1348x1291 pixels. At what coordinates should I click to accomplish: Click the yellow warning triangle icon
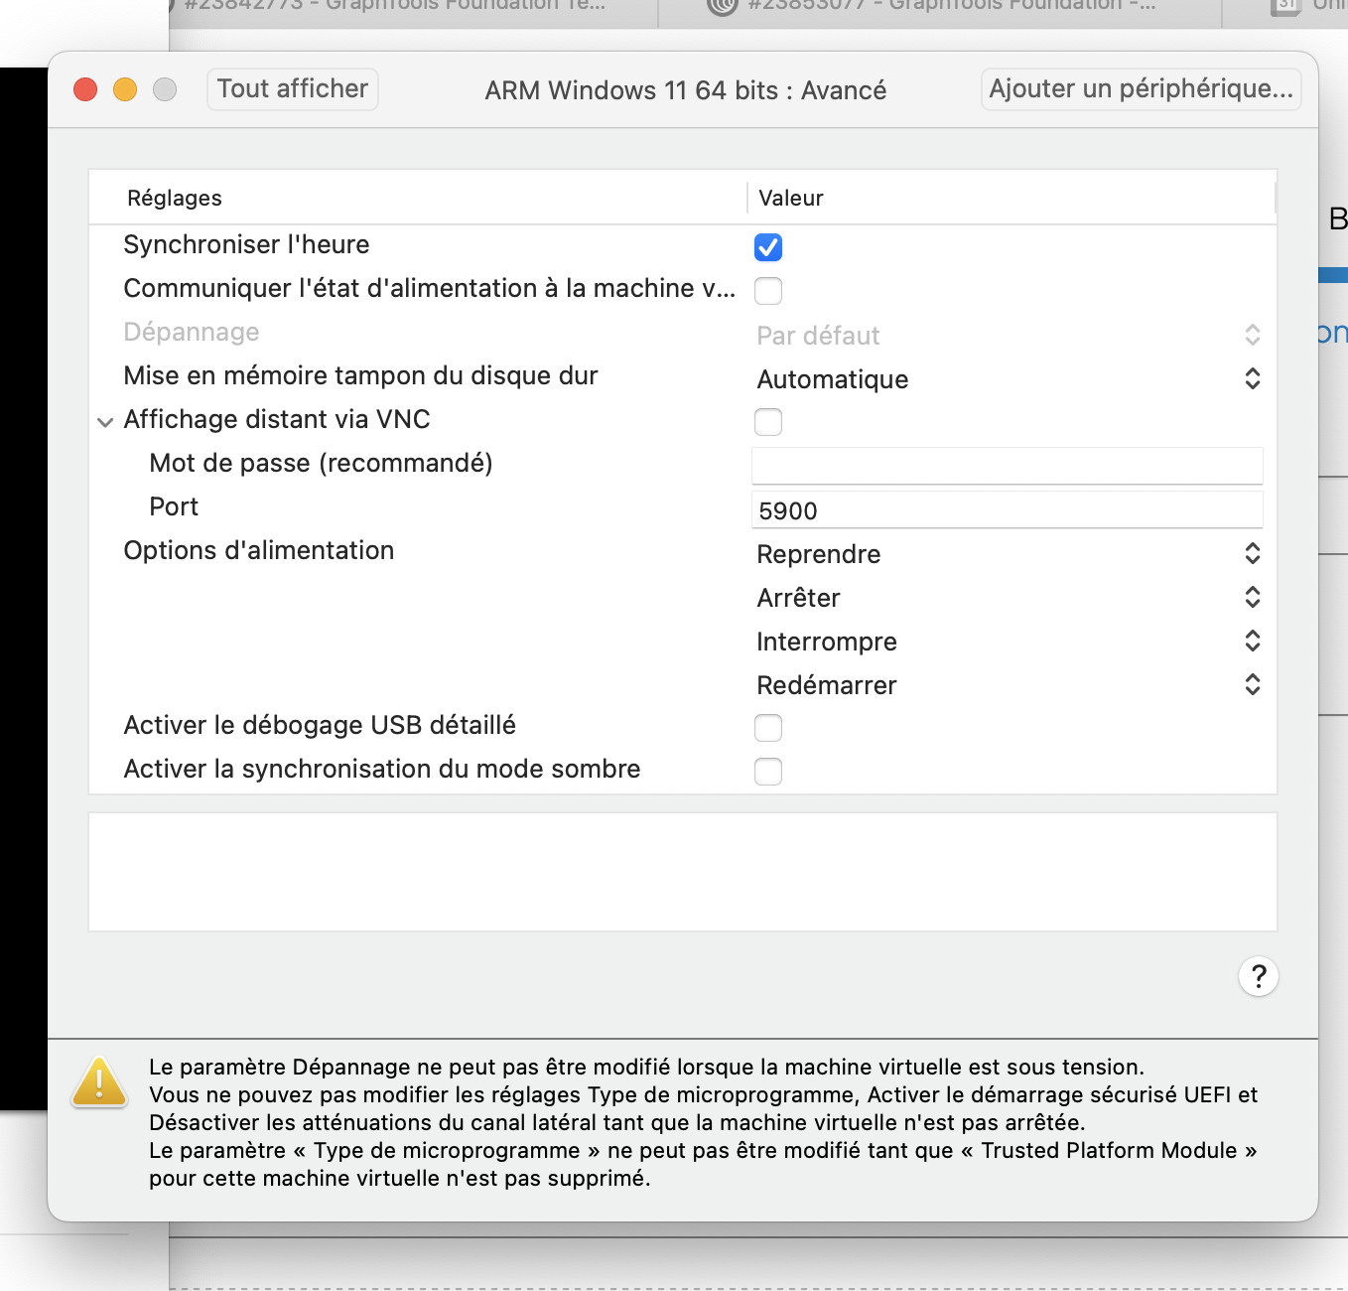99,1082
